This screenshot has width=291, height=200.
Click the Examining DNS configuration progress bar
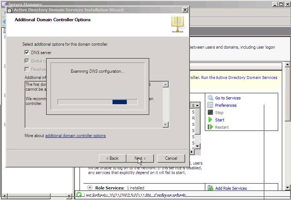tap(97, 102)
